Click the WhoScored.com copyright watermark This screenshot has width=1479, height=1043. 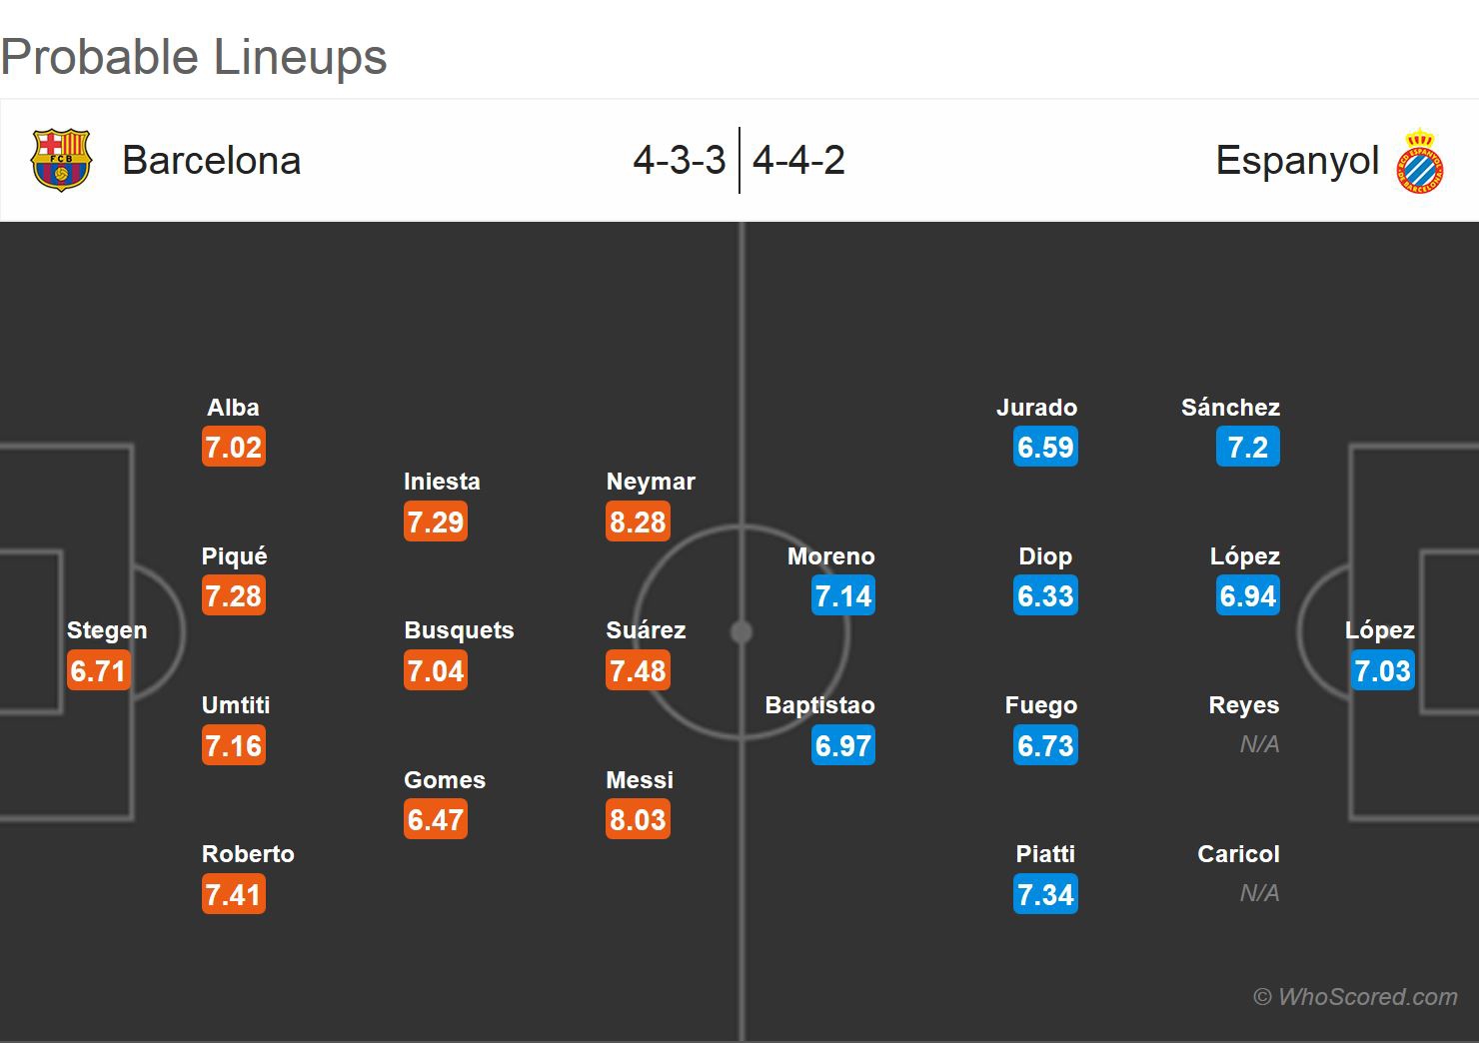[1355, 996]
